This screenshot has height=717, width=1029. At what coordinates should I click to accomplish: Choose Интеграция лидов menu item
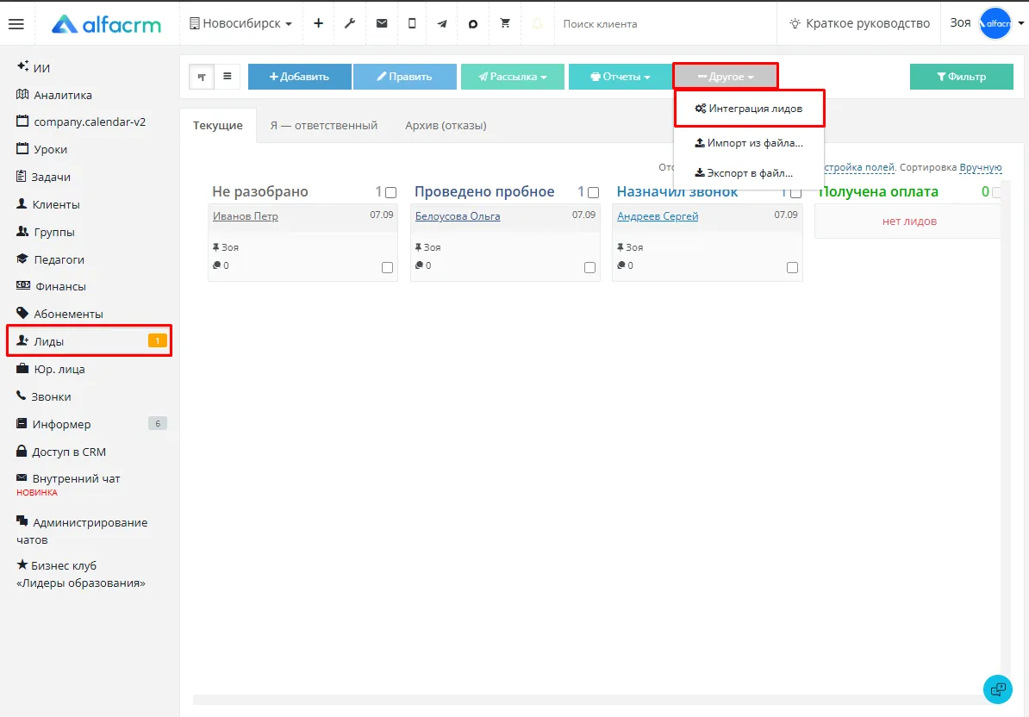click(x=749, y=109)
